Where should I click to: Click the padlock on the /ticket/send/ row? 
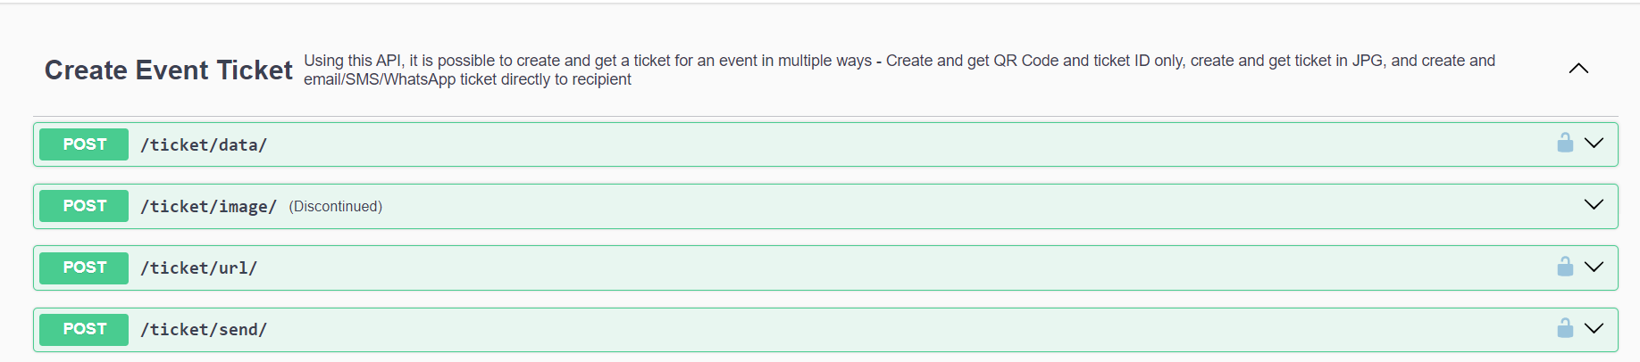[1565, 328]
